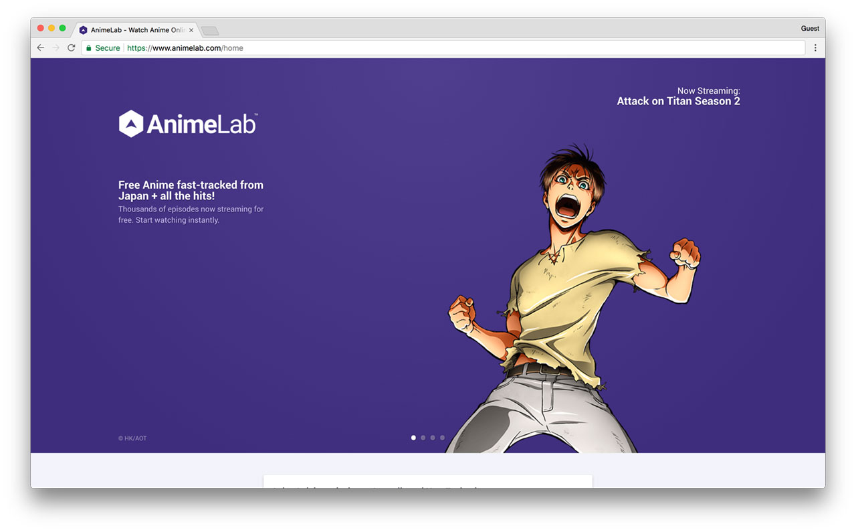
Task: Click the 'Now Streaming:' label
Action: click(708, 91)
